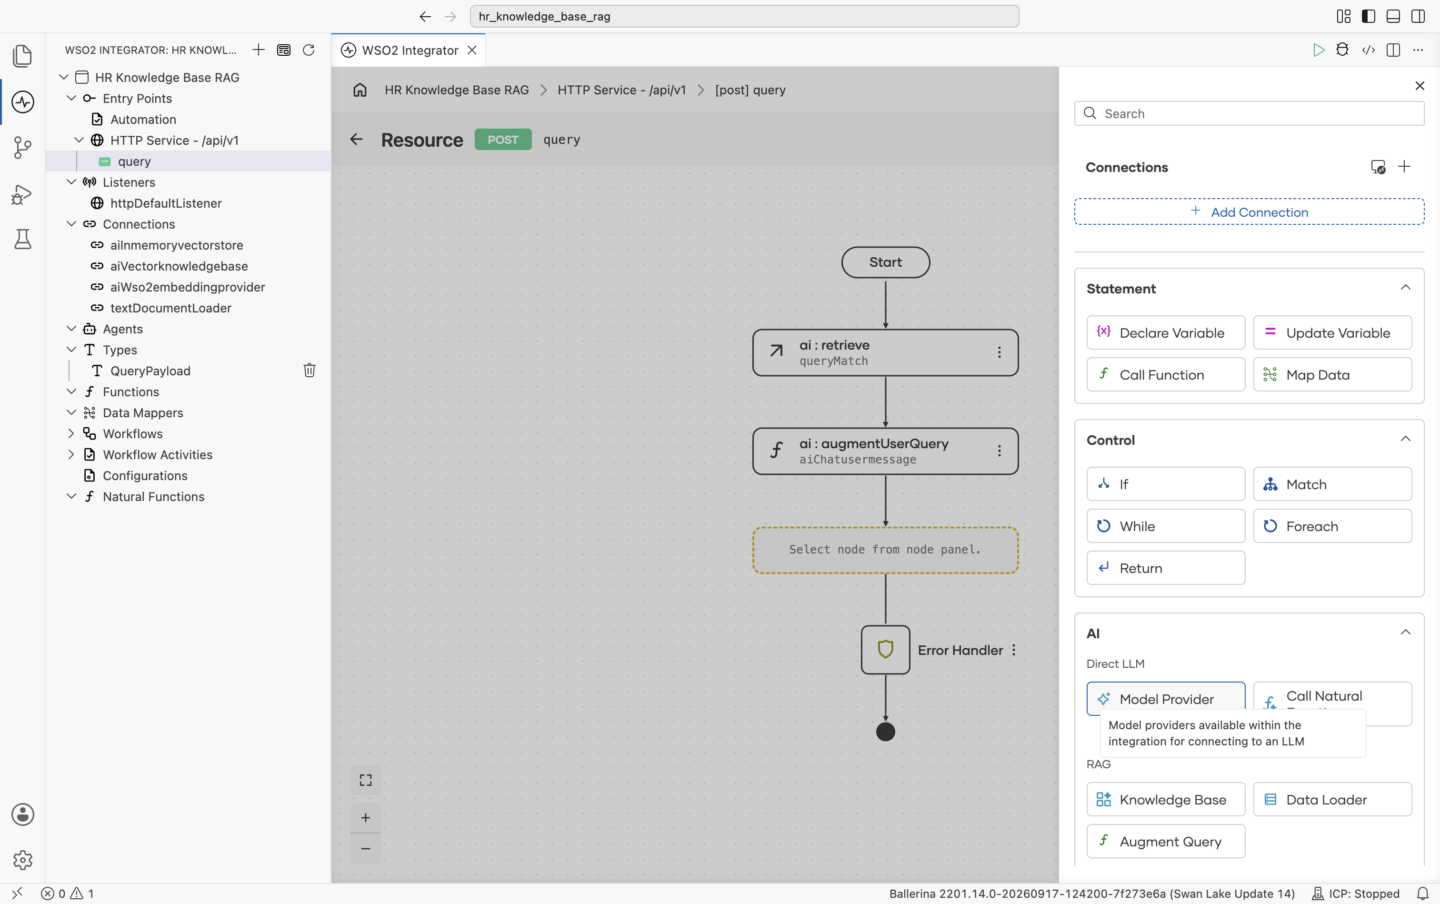Open the WSO2 Integrator activity bar icon

coord(22,101)
